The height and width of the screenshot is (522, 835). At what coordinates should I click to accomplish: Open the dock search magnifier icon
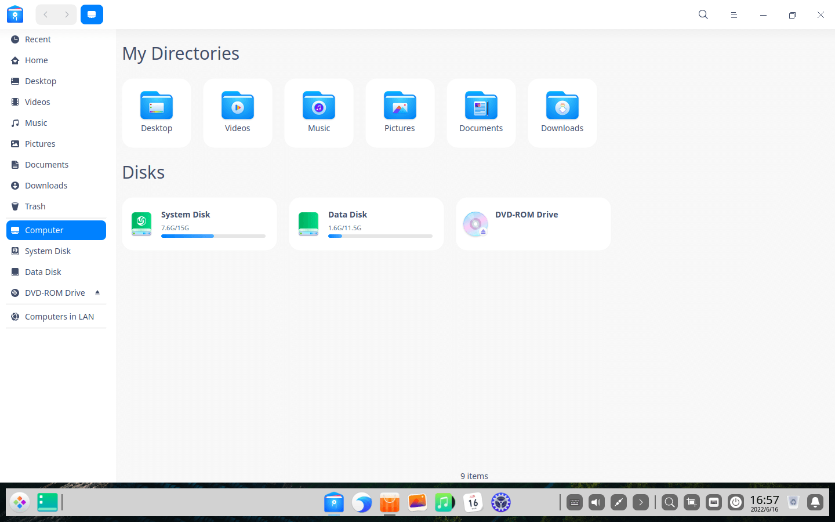pyautogui.click(x=670, y=502)
